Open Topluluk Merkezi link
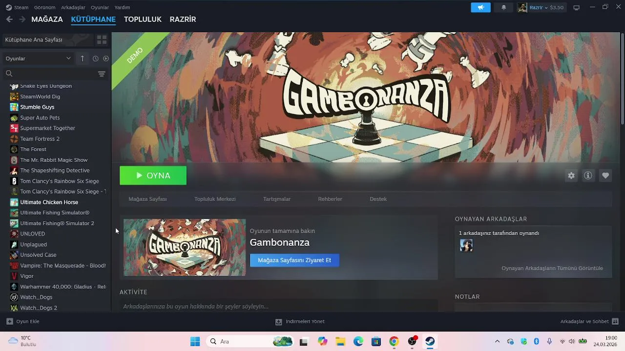Image resolution: width=625 pixels, height=351 pixels. [x=215, y=199]
